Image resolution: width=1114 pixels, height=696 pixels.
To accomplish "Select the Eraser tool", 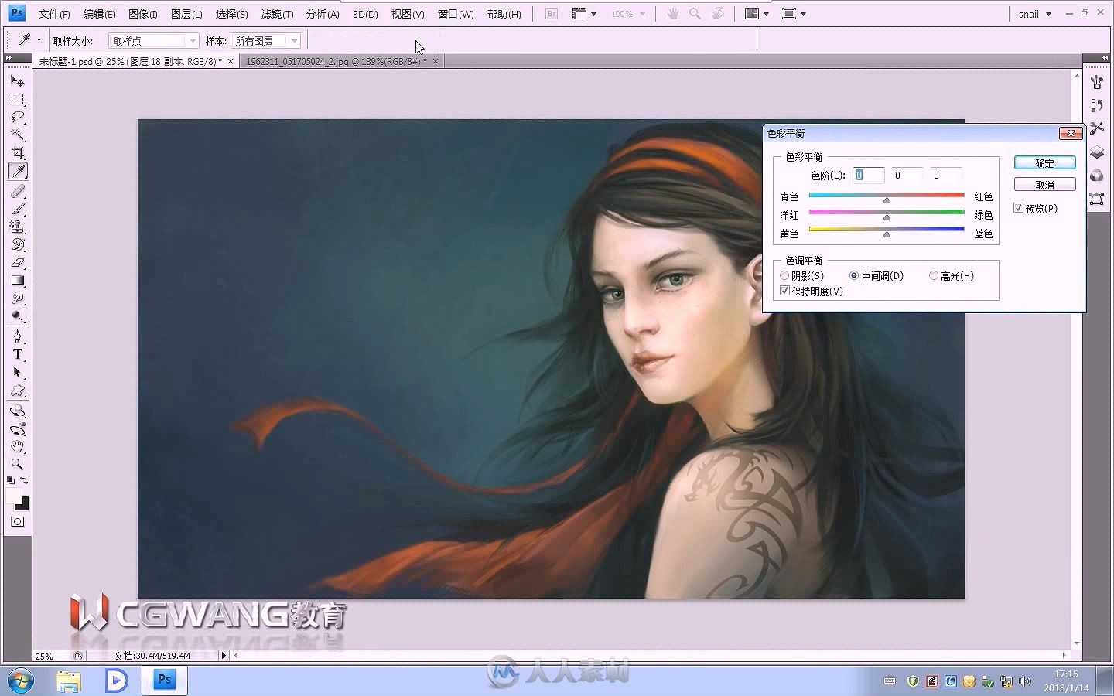I will click(17, 262).
